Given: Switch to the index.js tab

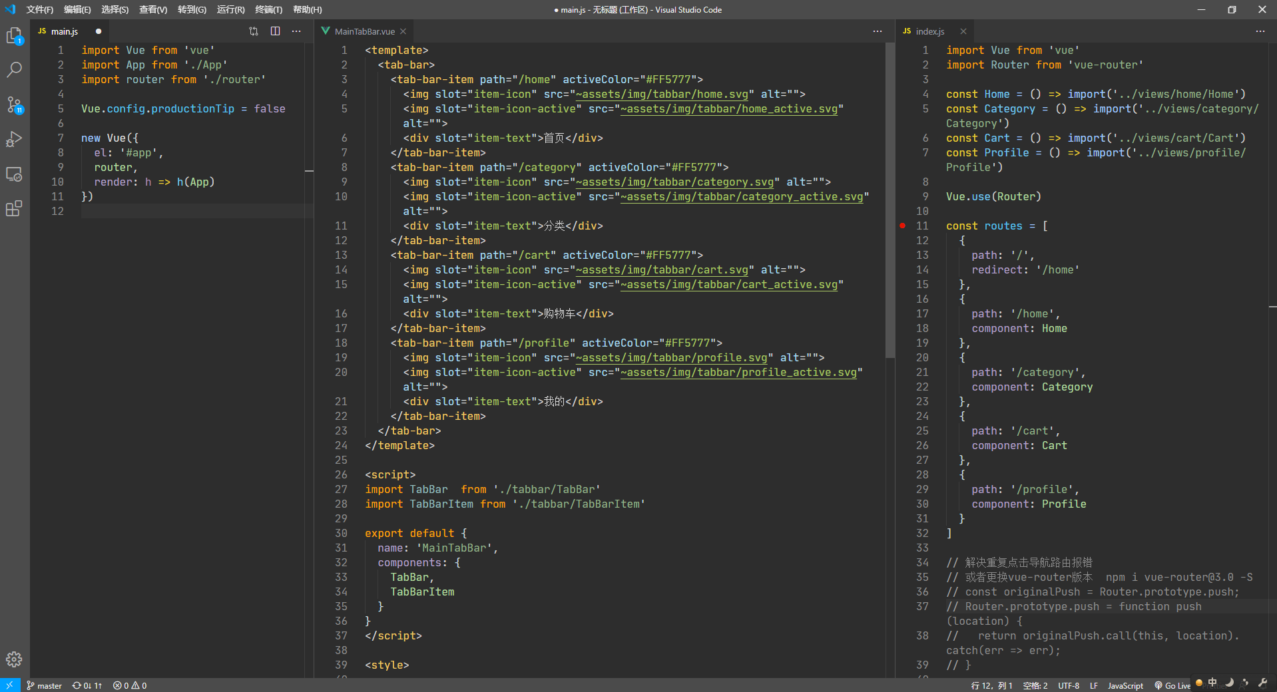Looking at the screenshot, I should (930, 31).
